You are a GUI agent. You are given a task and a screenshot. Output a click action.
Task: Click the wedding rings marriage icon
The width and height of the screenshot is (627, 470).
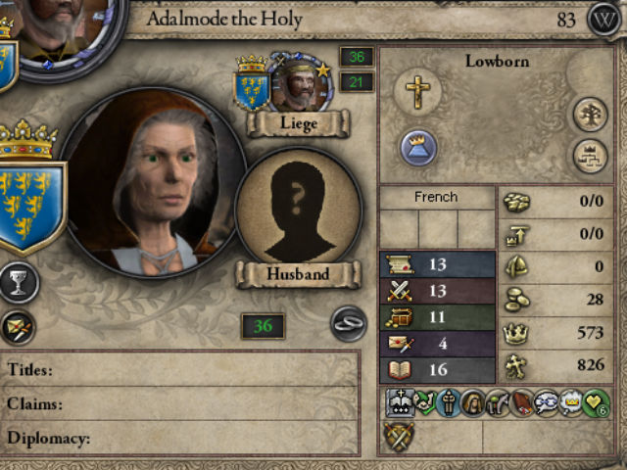349,323
